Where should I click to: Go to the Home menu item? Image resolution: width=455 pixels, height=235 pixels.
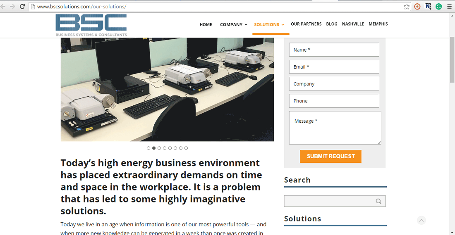coord(206,25)
